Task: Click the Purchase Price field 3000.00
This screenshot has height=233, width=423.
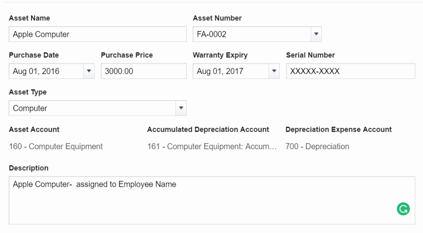Action: coord(144,71)
